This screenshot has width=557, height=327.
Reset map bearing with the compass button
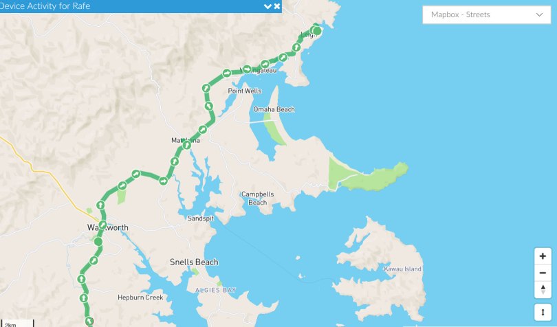click(x=543, y=289)
